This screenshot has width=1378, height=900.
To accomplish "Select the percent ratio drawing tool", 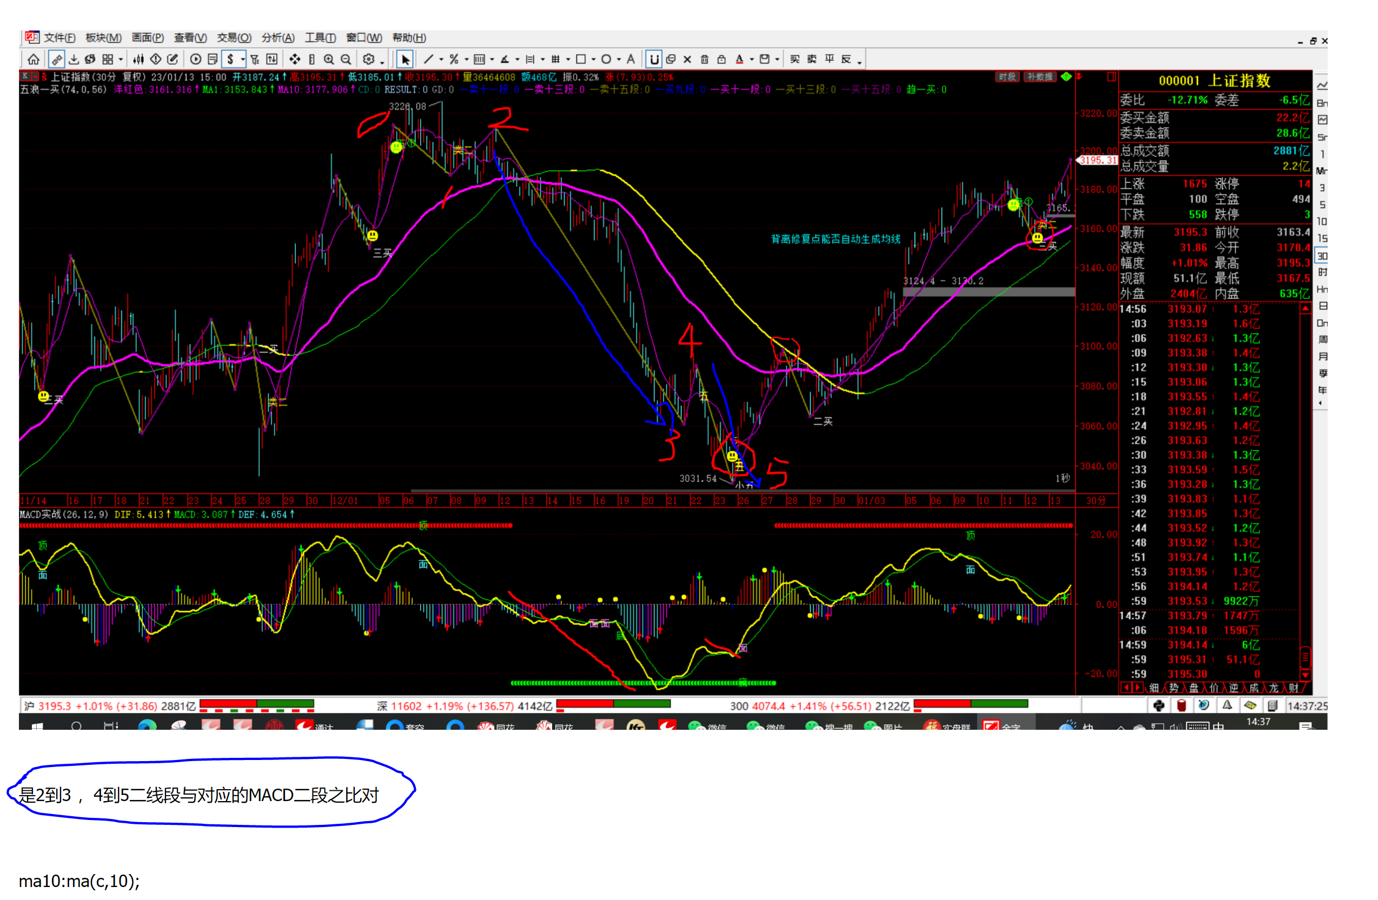I will [454, 59].
